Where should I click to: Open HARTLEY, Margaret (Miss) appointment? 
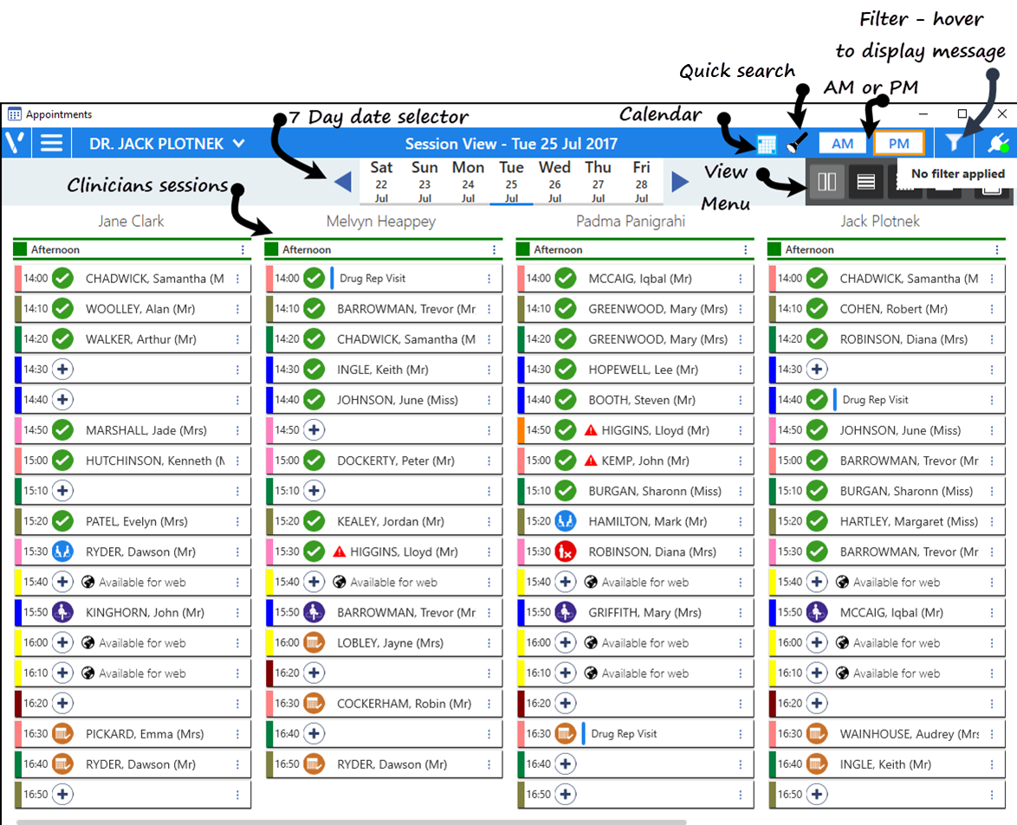[887, 521]
